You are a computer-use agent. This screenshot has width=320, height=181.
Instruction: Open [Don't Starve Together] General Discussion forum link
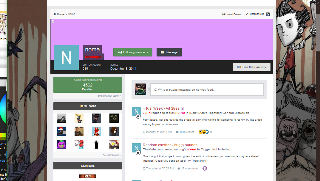[219, 113]
